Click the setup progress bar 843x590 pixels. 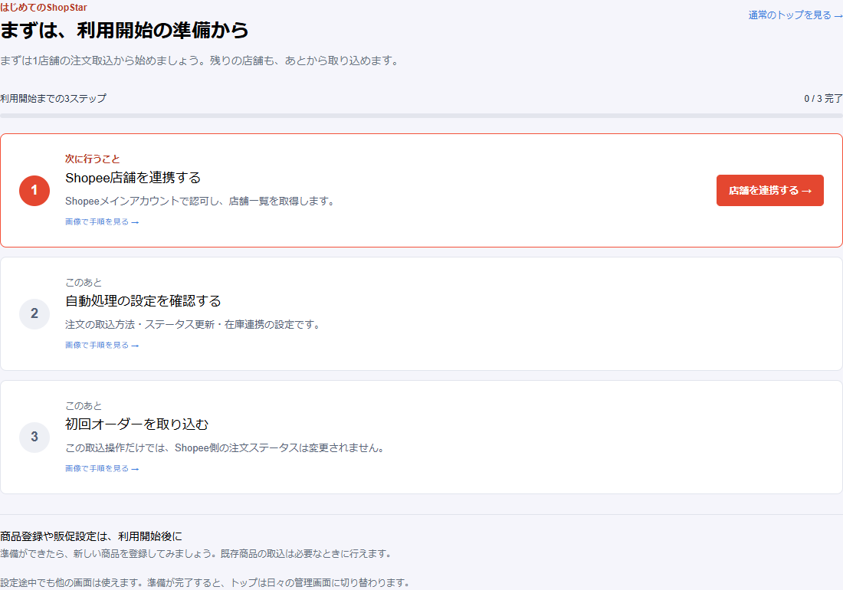(x=421, y=116)
